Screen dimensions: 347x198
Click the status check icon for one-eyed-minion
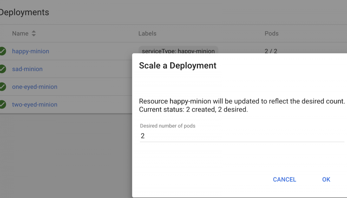pyautogui.click(x=2, y=86)
